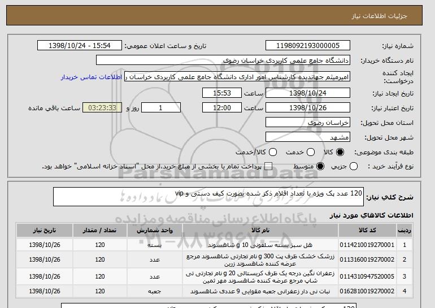The image size is (435, 308).
Task: Click the delivery city field مشهد
Action: 308,137
